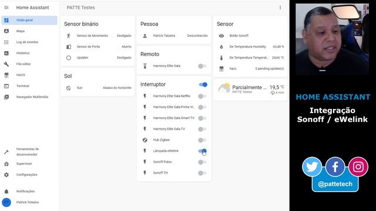Image resolution: width=376 pixels, height=211 pixels.
Task: Click the Configurações gear icon
Action: (x=6, y=175)
